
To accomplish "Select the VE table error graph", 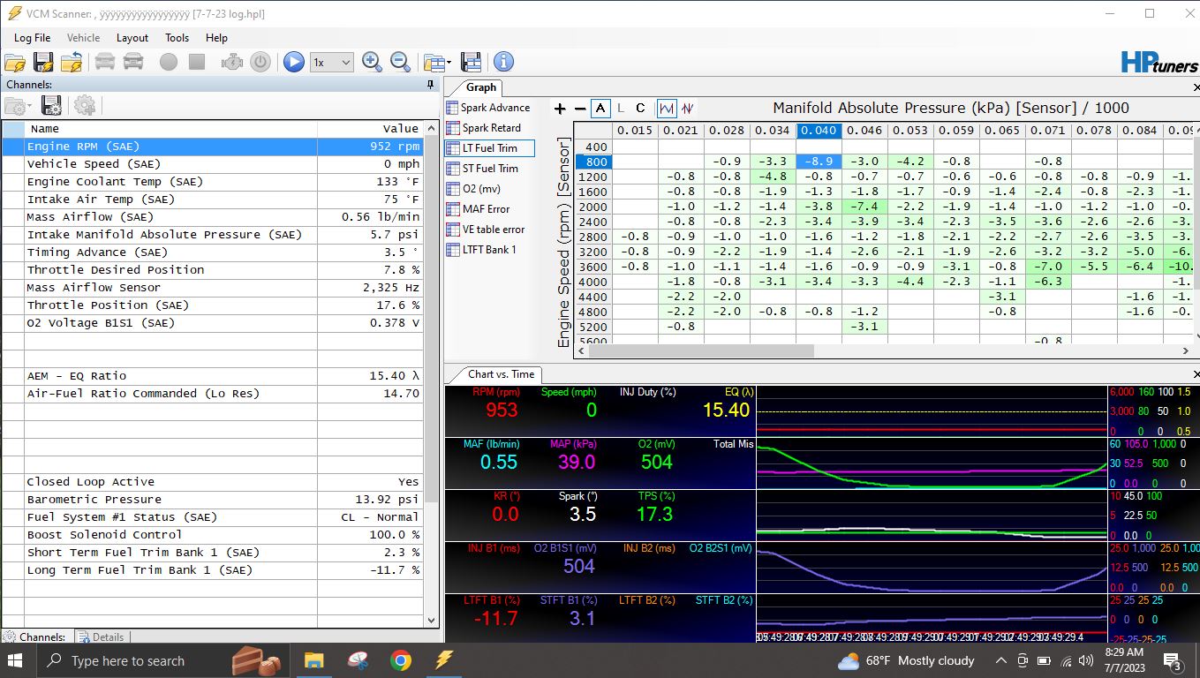I will coord(488,230).
